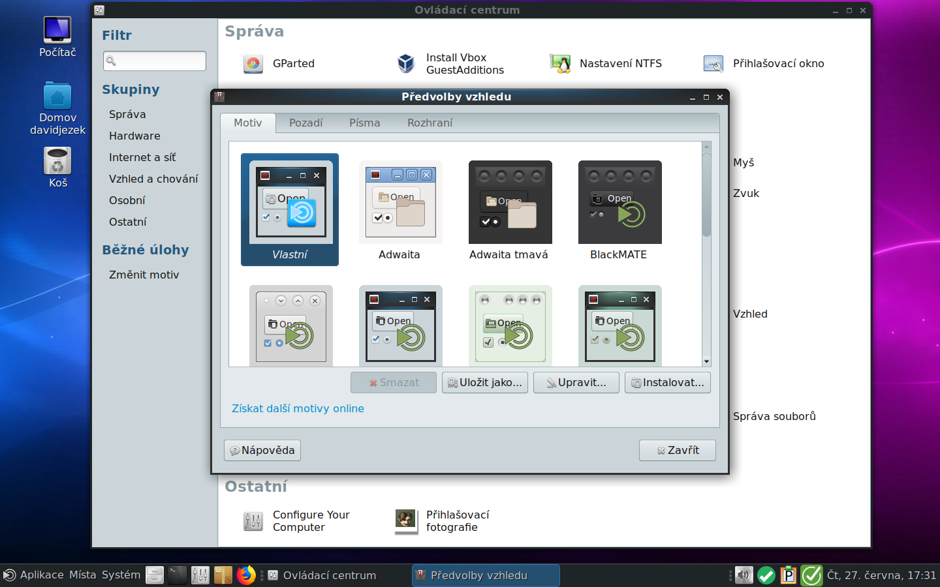The height and width of the screenshot is (587, 940).
Task: Open Configure Your Computer in Control Center
Action: (296, 521)
